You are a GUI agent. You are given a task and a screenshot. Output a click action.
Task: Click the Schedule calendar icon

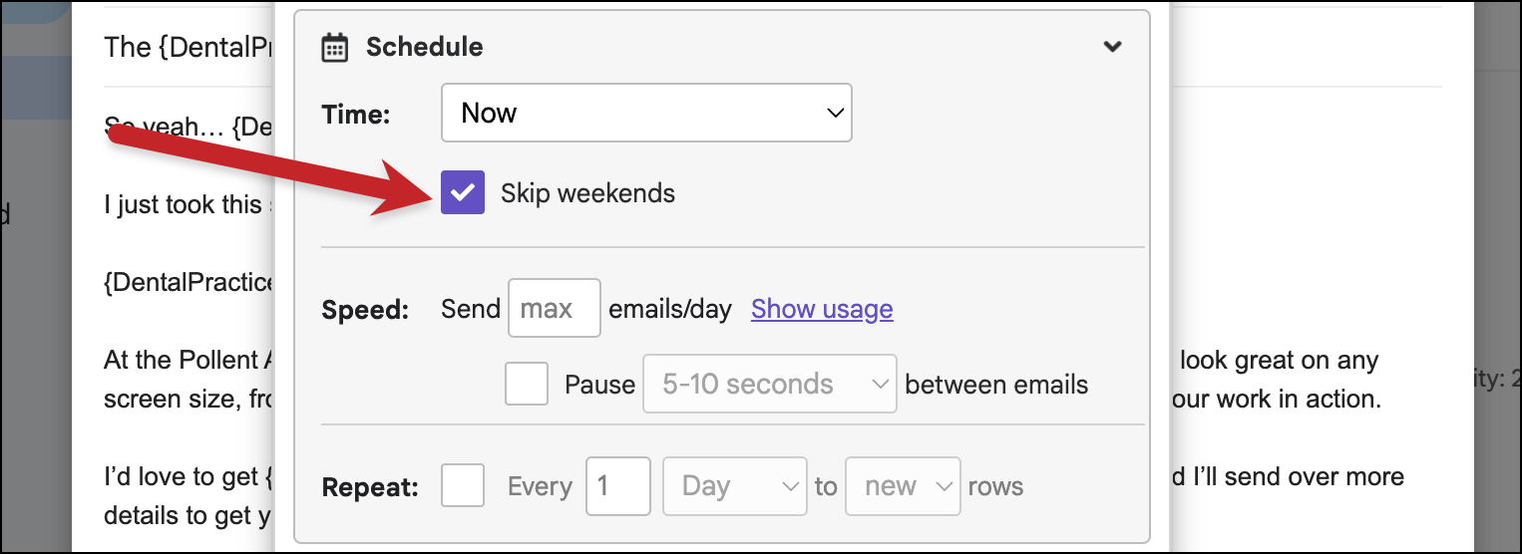point(334,47)
